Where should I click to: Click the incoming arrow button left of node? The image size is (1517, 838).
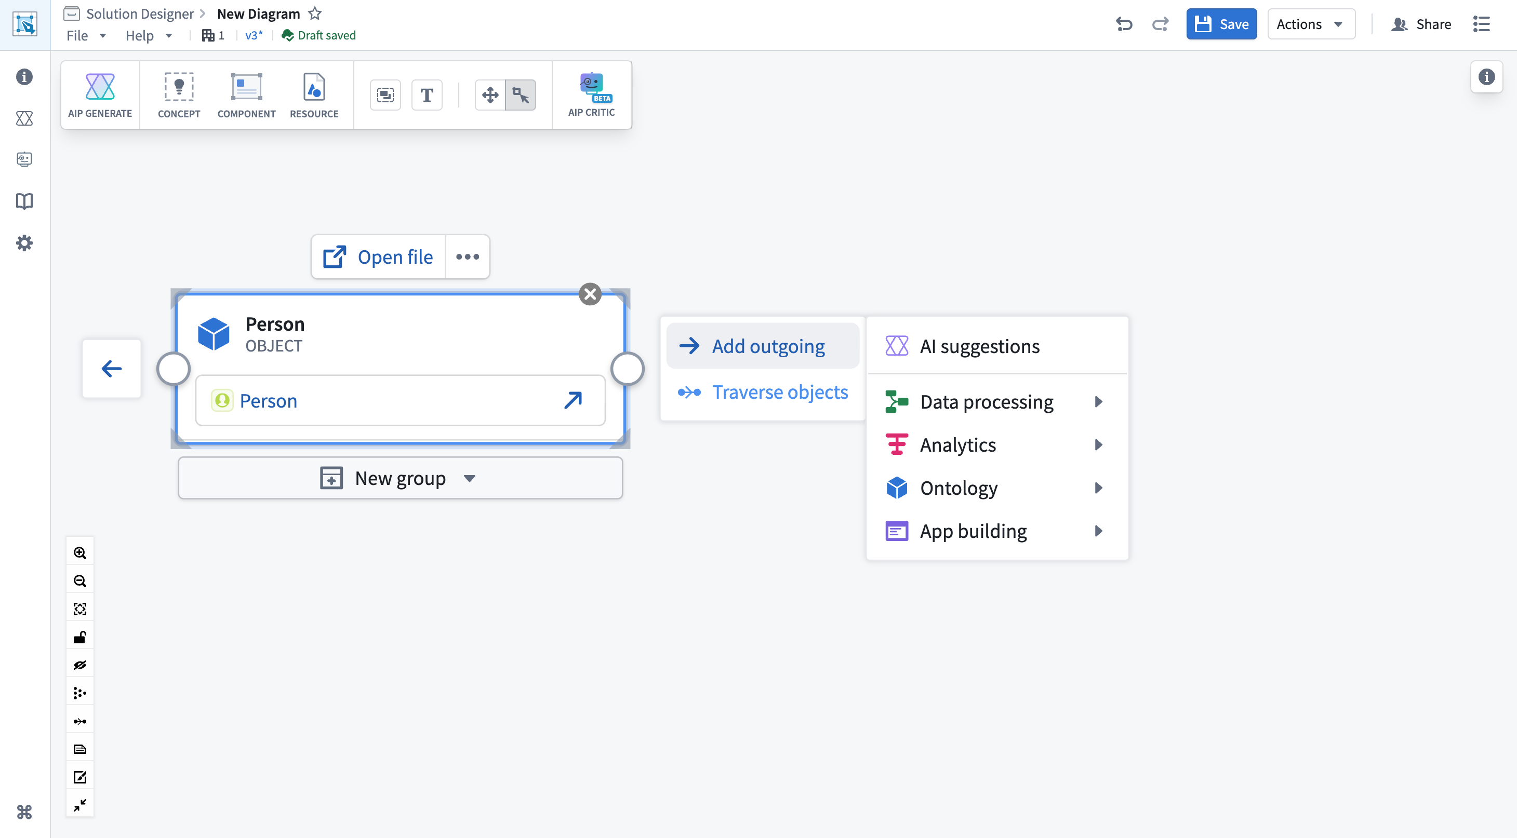[111, 369]
